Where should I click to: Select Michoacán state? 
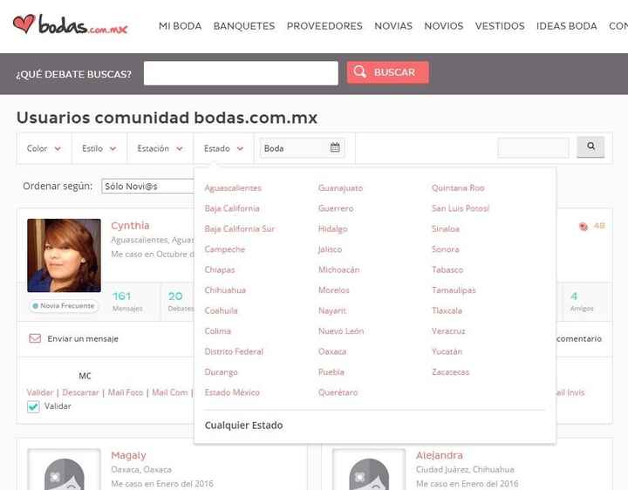pos(338,269)
